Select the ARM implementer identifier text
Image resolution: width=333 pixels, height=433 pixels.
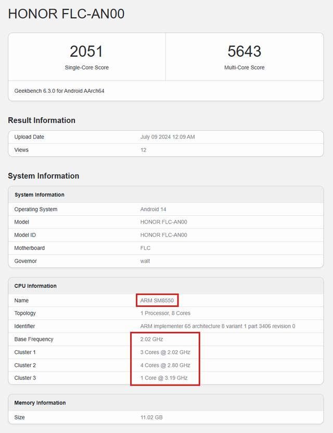[217, 326]
